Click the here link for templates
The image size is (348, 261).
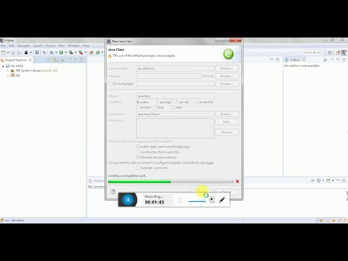pos(209,163)
